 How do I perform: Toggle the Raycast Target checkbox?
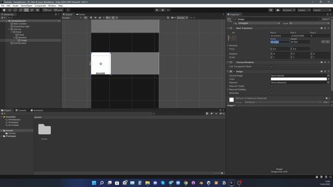click(272, 86)
